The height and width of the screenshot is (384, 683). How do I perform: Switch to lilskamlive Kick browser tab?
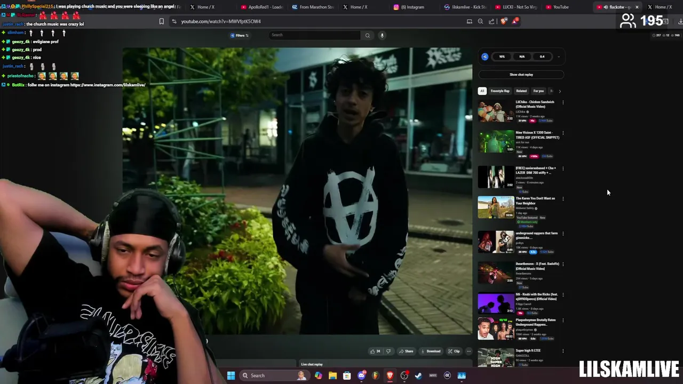pos(465,7)
